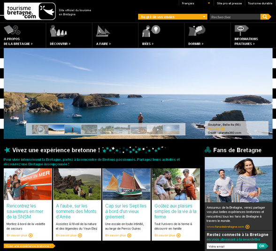Viewport: 276px width, 251px height.
Task: Click the Votre email newsletter field
Action: click(x=232, y=246)
